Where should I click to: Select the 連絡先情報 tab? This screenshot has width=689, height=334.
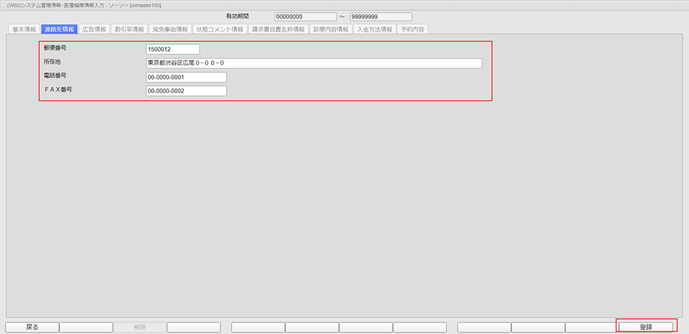point(59,30)
